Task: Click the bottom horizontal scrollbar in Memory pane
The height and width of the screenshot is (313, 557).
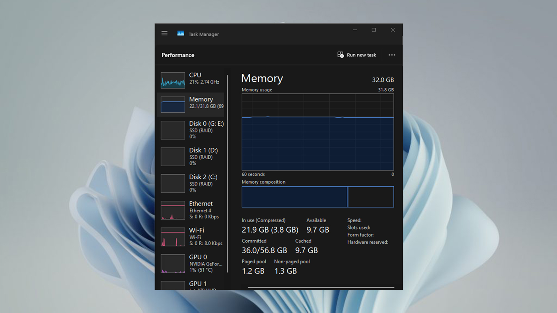Action: [321, 288]
